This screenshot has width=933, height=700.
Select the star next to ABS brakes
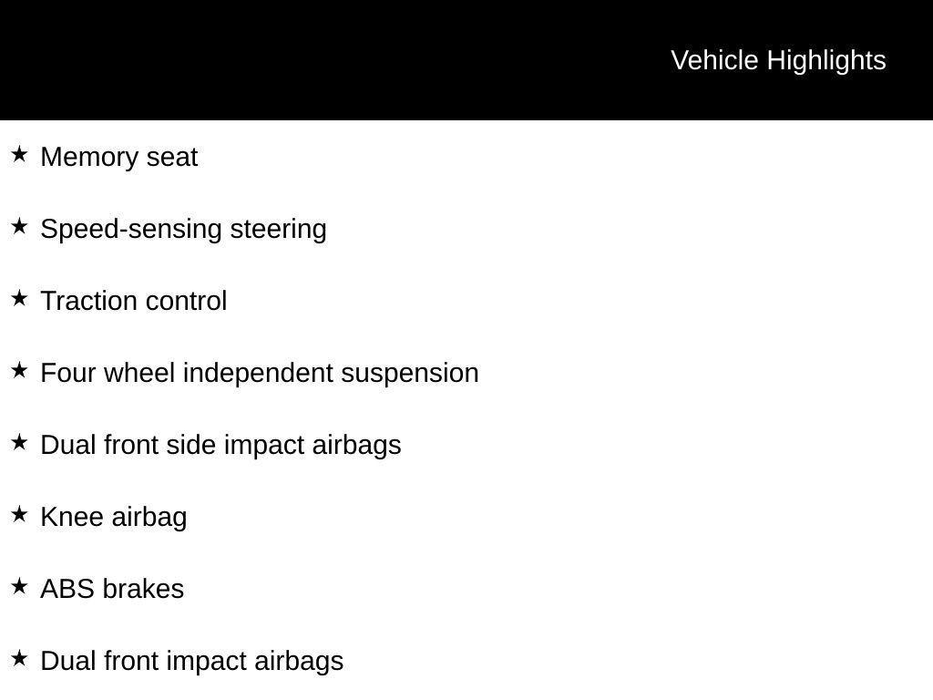point(19,586)
